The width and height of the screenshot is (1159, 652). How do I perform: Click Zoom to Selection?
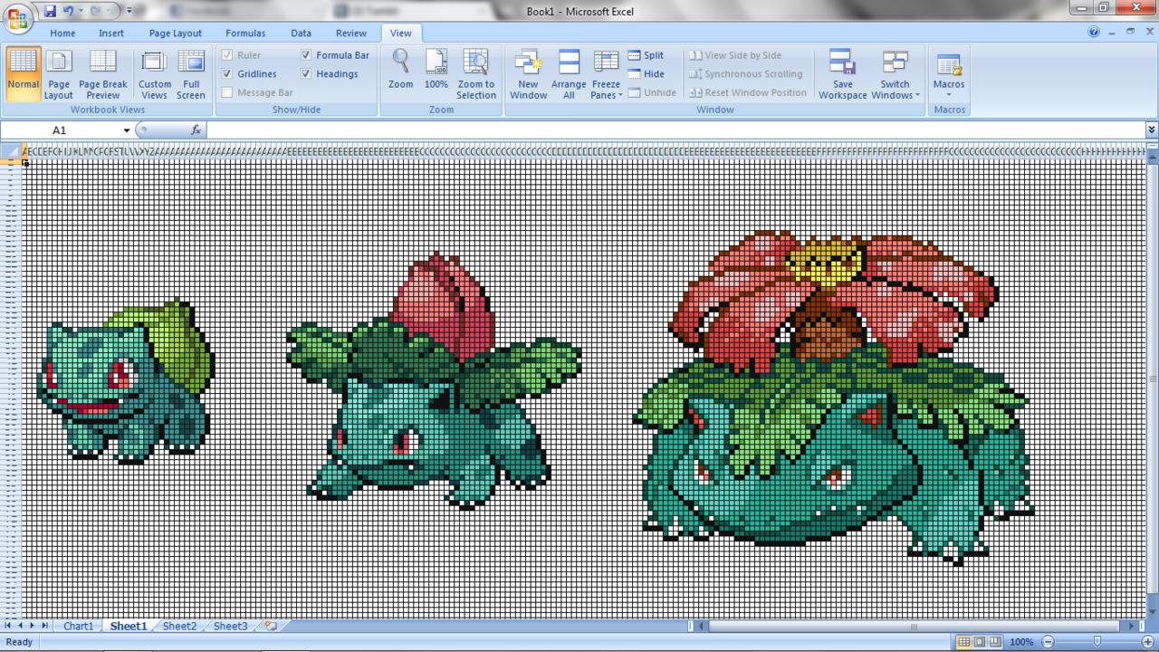coord(476,72)
